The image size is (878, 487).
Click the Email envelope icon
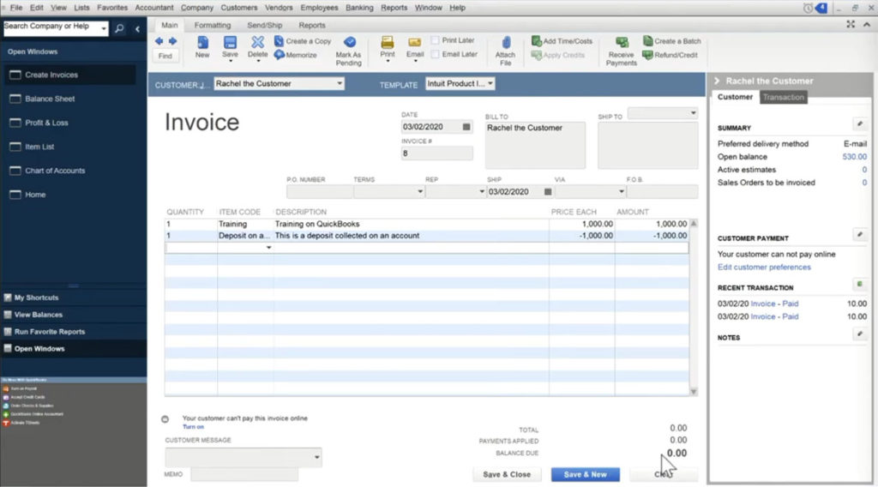click(x=415, y=42)
